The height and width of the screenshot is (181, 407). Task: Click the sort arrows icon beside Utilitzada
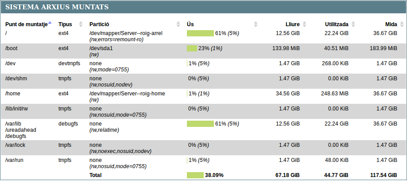point(353,24)
